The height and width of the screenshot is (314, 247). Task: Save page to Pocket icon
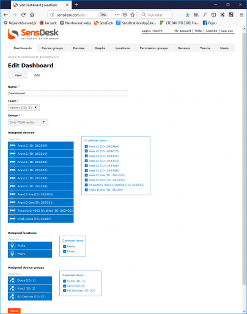click(125, 15)
